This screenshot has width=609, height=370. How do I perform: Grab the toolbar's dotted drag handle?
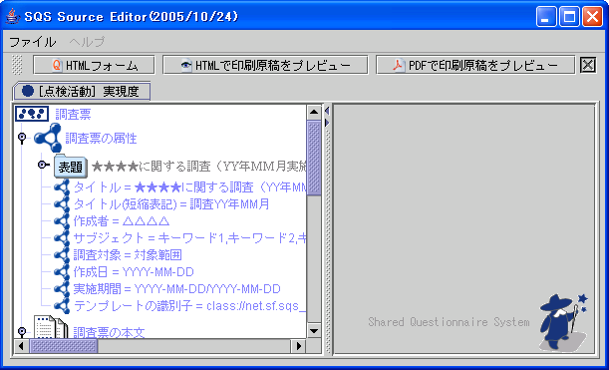[17, 65]
